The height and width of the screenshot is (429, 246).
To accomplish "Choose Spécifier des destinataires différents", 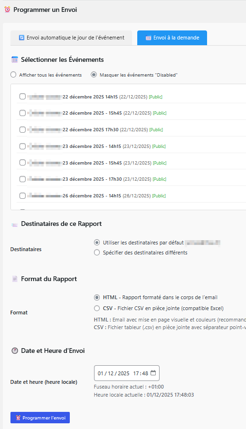I will 97,252.
